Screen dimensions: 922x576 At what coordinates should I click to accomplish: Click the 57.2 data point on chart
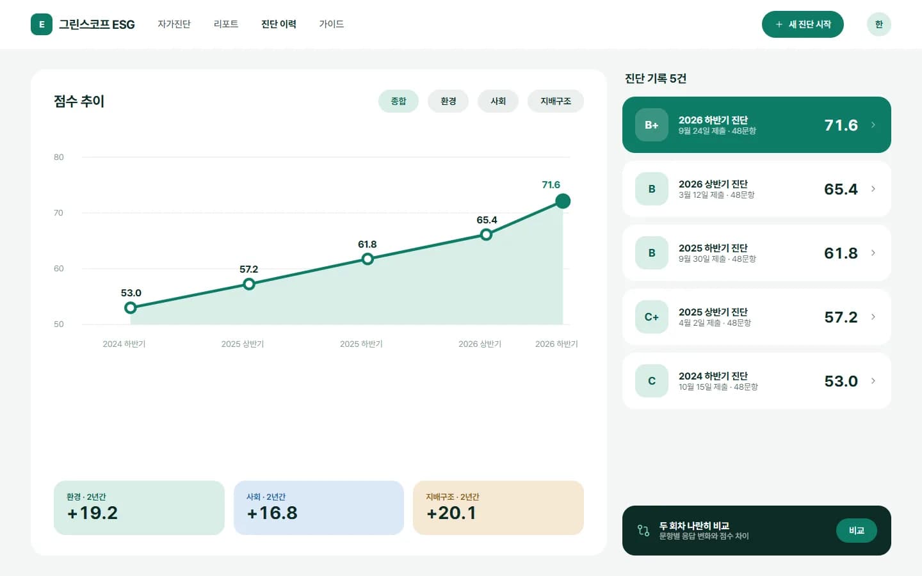249,284
